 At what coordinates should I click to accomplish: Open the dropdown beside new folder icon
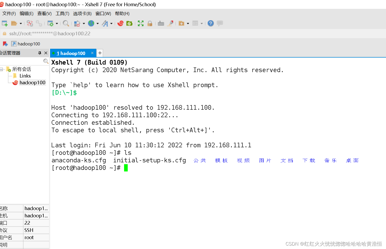point(188,24)
